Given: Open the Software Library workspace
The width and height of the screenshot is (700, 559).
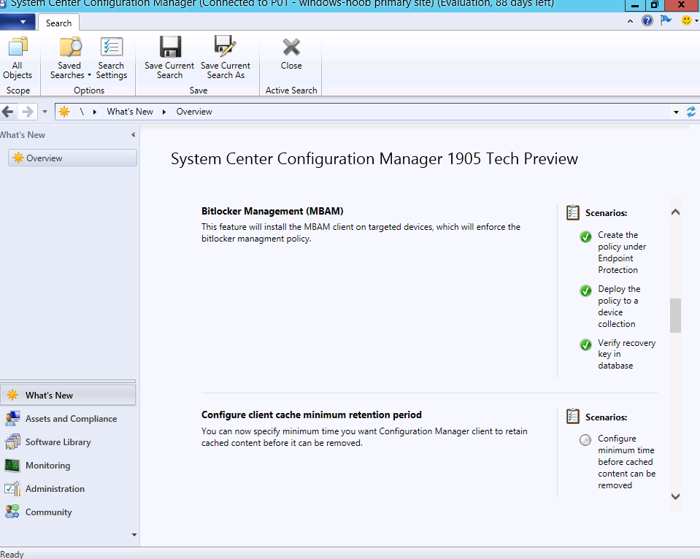Looking at the screenshot, I should (x=68, y=442).
